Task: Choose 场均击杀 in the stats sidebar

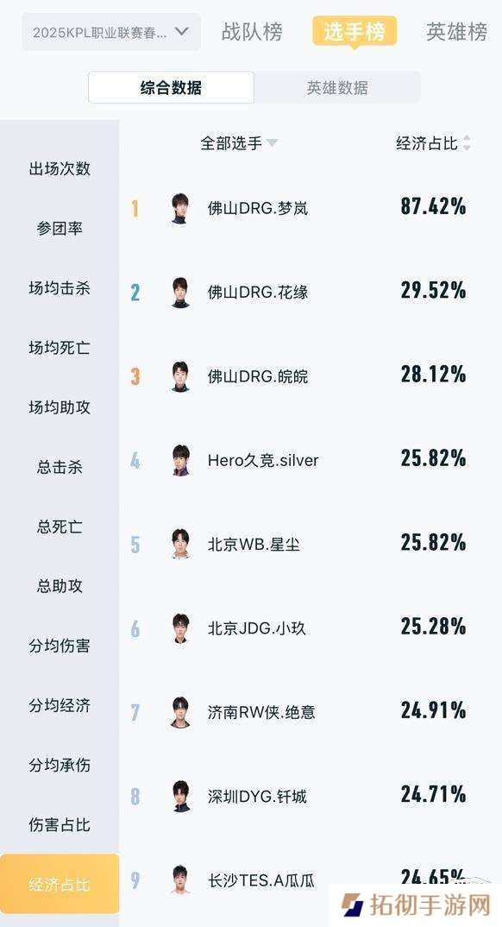Action: 60,288
